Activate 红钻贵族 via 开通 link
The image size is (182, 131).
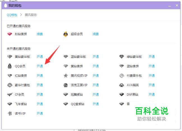coord(40,75)
